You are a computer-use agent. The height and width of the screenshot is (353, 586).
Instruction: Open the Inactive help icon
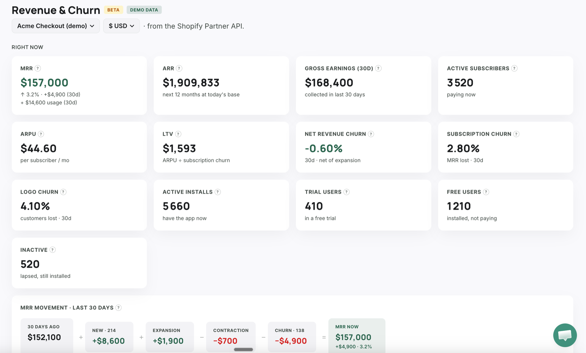tap(53, 250)
